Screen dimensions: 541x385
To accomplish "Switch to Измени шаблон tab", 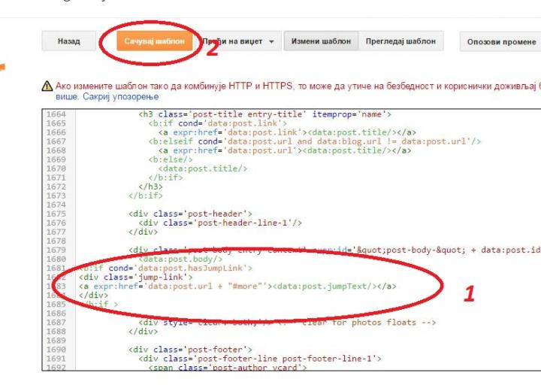I will pos(321,41).
